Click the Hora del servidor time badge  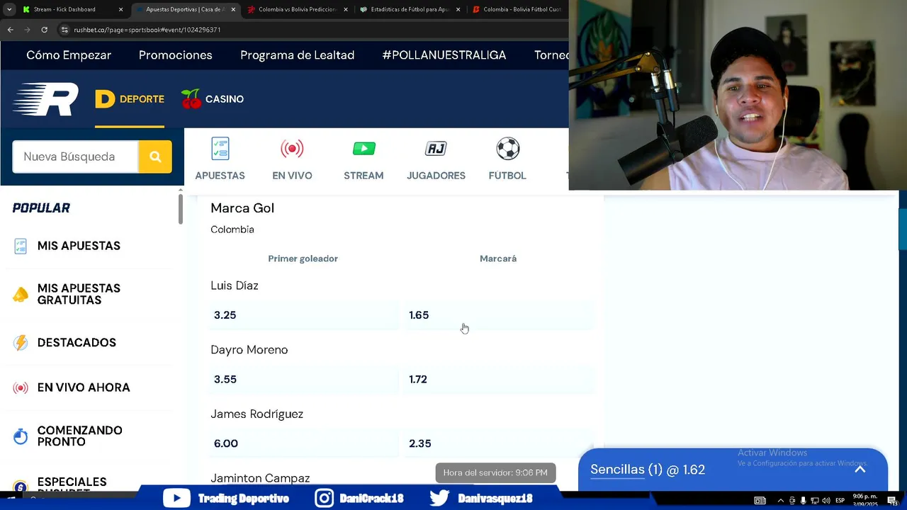(495, 472)
